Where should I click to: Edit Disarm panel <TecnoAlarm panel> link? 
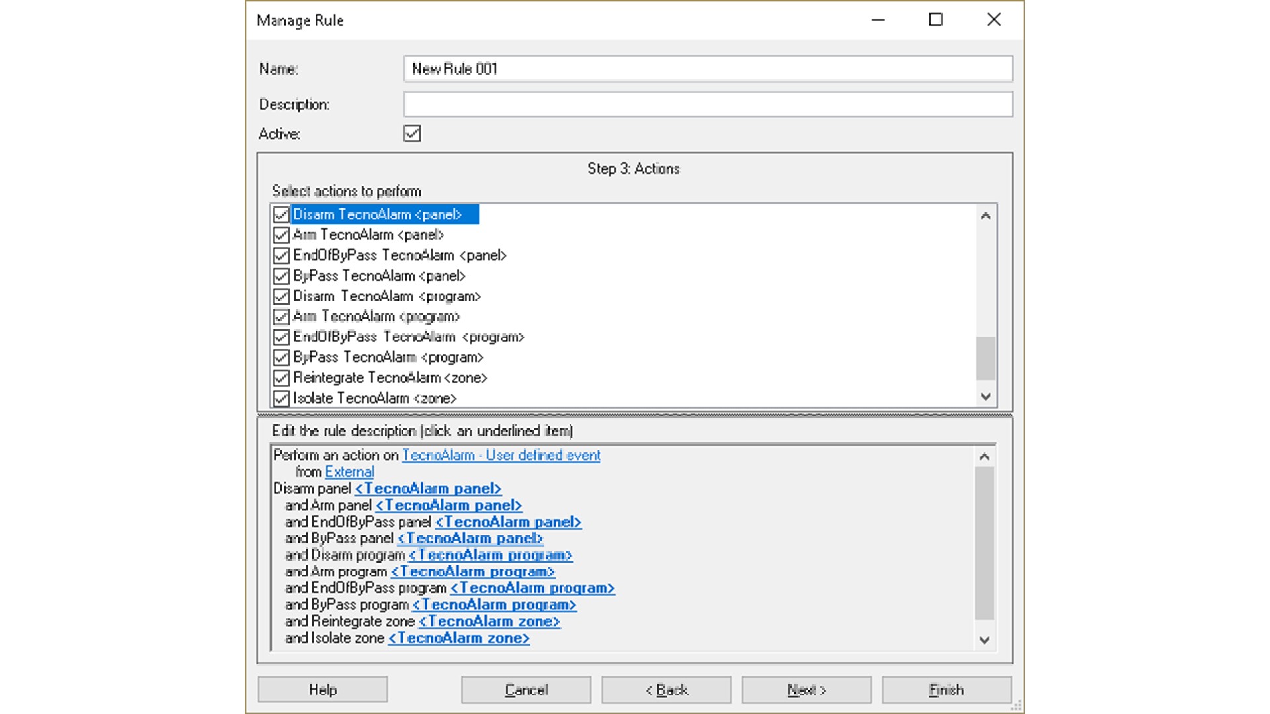point(428,489)
